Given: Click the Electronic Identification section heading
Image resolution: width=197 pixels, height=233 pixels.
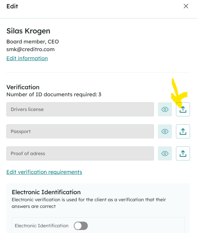Looking at the screenshot, I should (46, 192).
